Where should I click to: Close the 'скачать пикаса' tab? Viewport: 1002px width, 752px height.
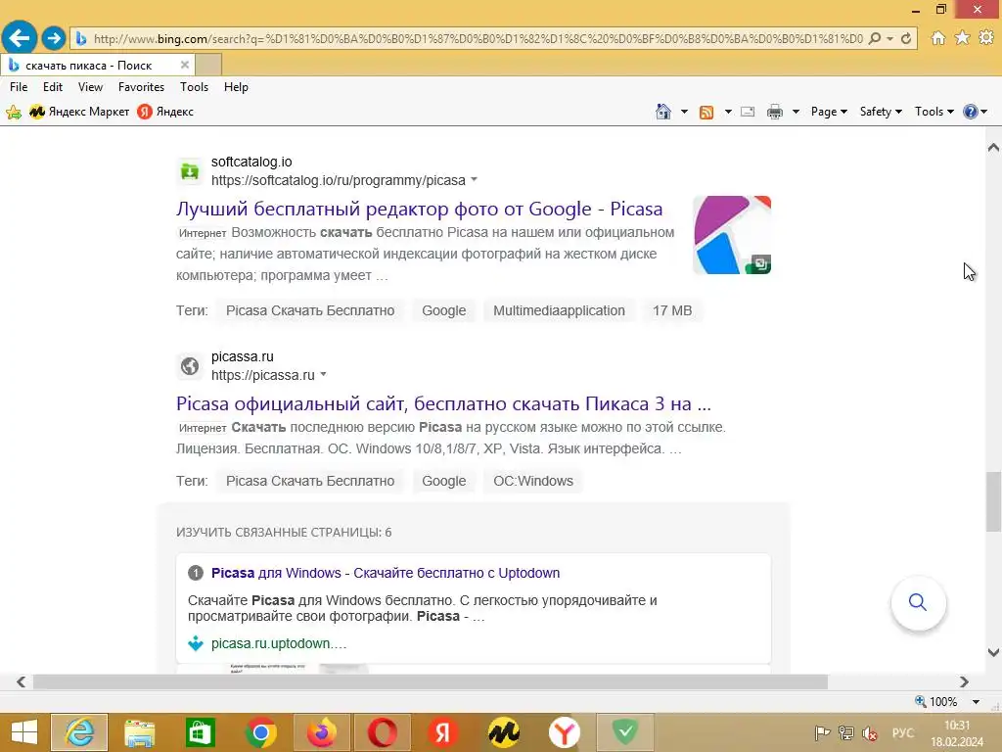pyautogui.click(x=185, y=66)
